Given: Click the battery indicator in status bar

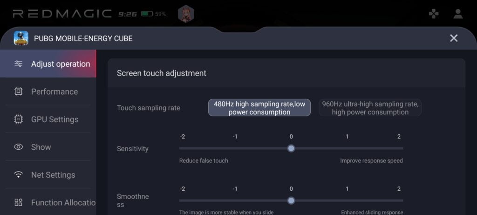Looking at the screenshot, I should click(147, 14).
